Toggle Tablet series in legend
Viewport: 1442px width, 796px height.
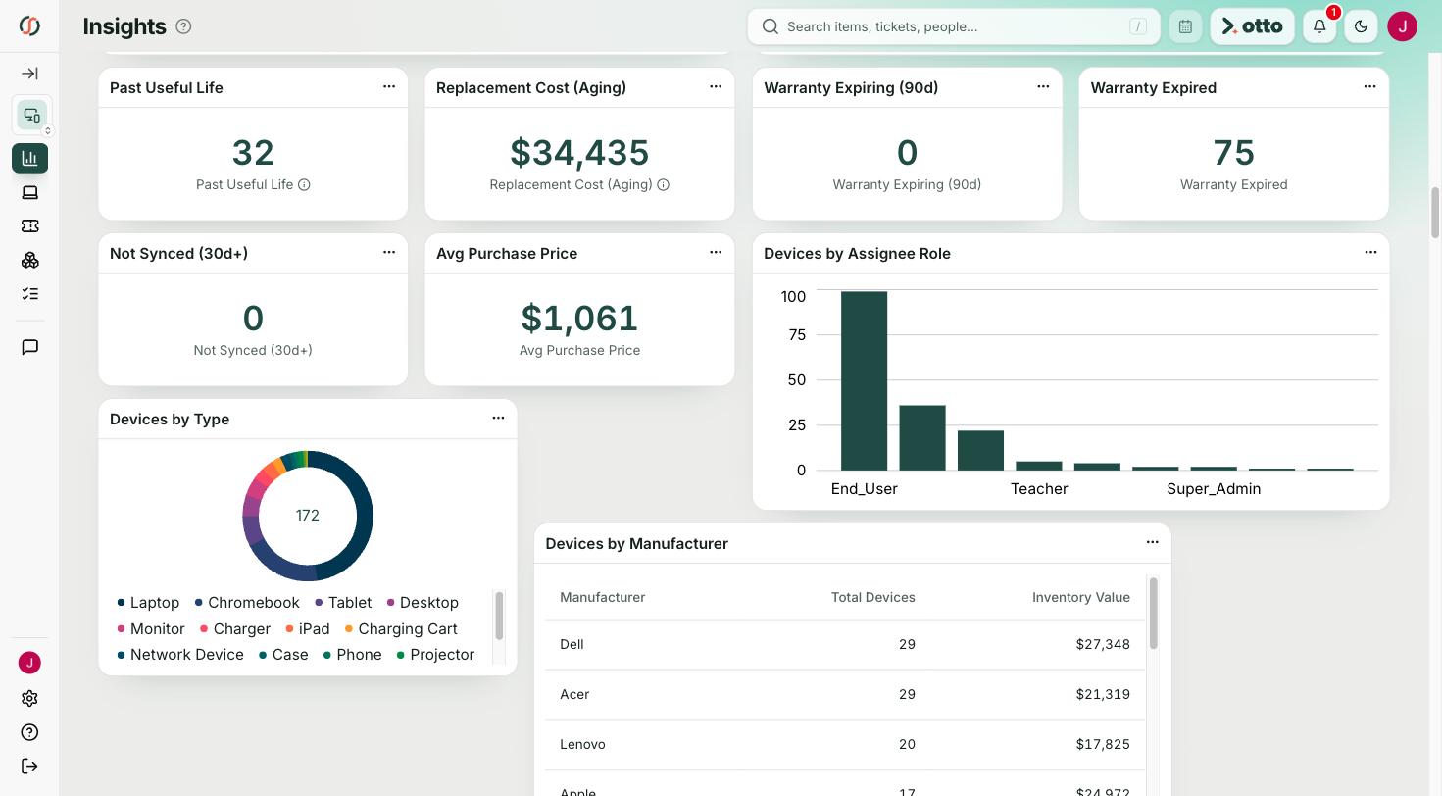[x=343, y=603]
